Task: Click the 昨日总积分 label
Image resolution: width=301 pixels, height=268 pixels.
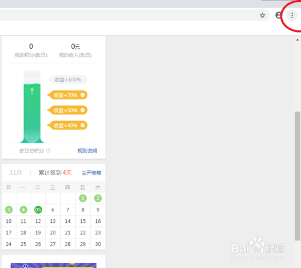Action: coord(31,151)
